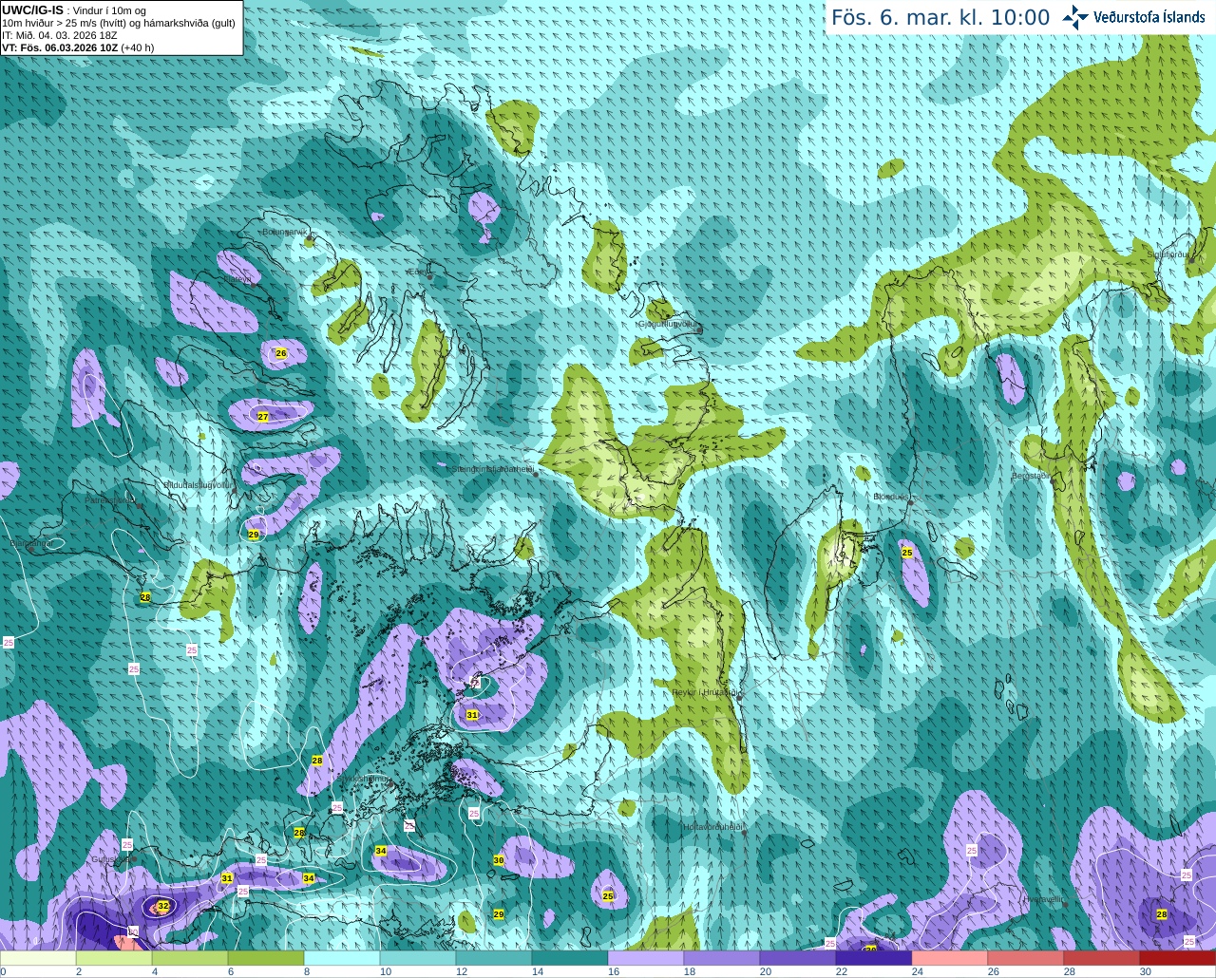
Task: Click the Bolungarvík station label
Action: click(287, 232)
